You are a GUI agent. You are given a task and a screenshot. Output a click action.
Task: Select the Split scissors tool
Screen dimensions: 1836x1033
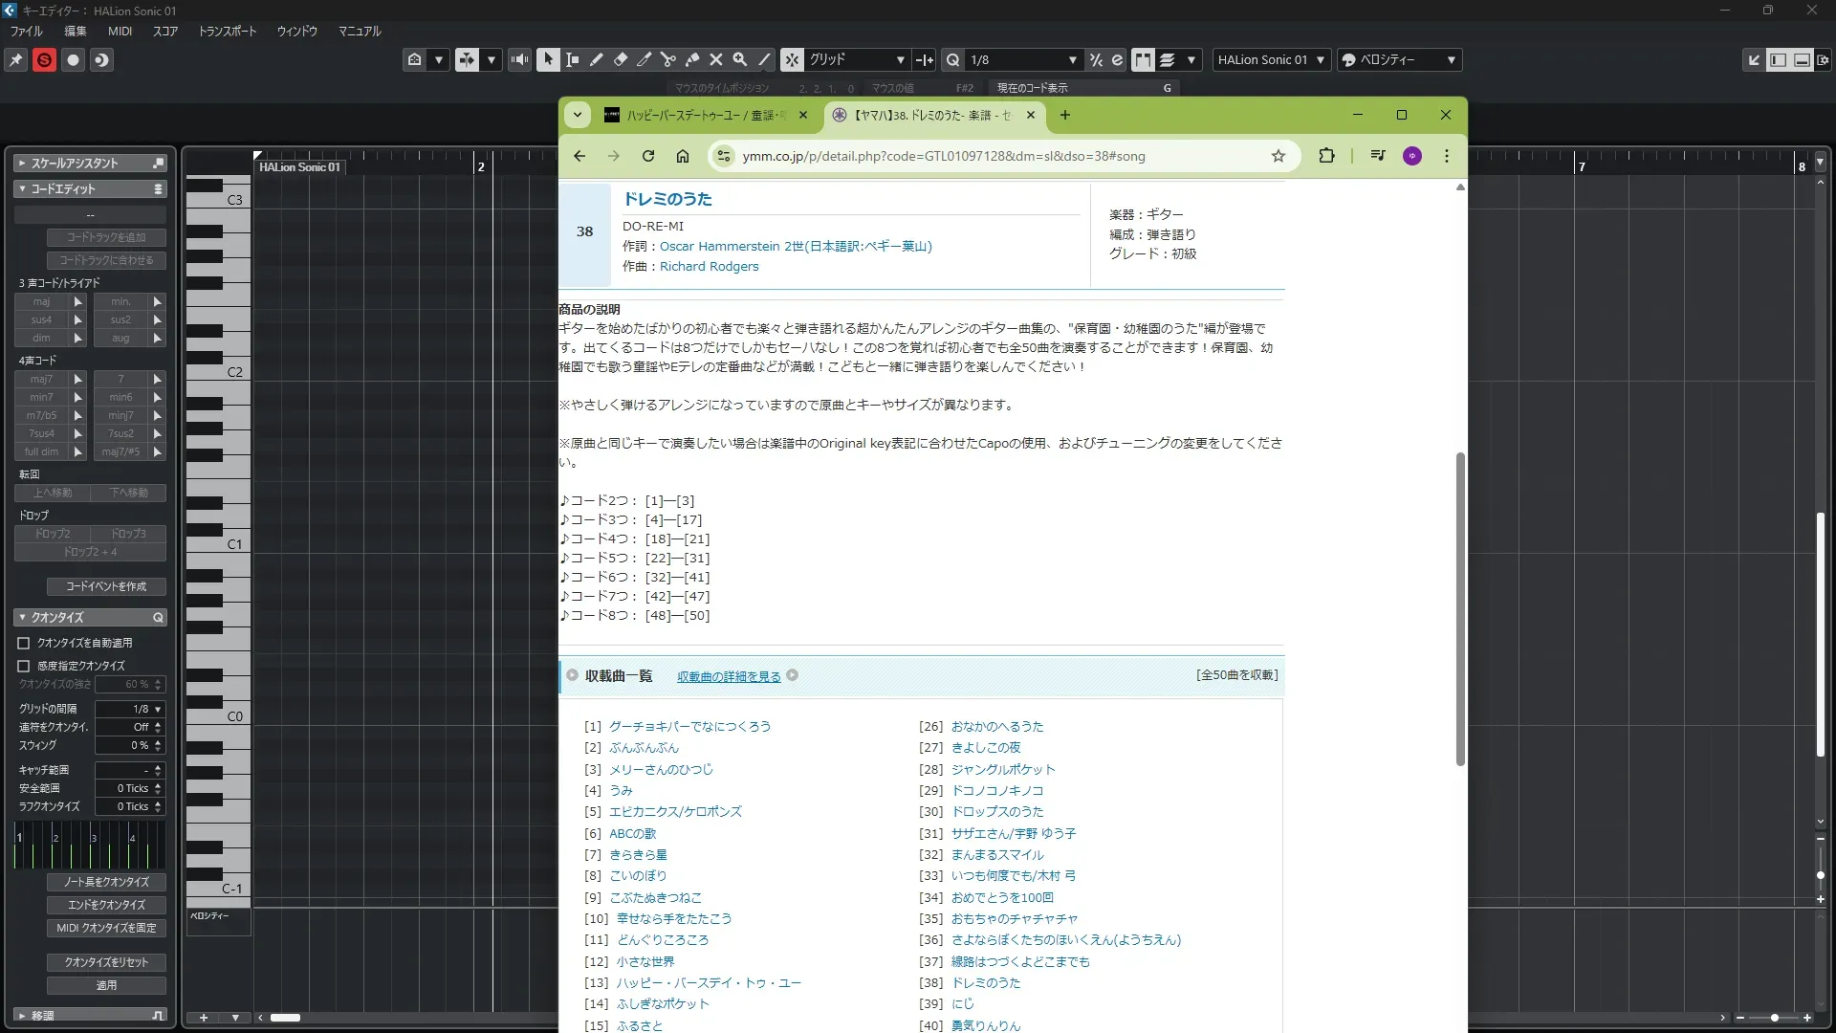(x=667, y=60)
